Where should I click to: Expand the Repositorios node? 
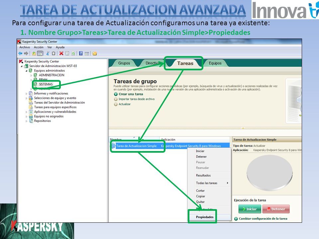pyautogui.click(x=27, y=121)
